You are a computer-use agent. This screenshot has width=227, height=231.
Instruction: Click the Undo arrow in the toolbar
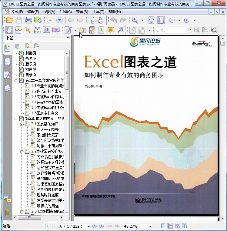pyautogui.click(x=114, y=20)
